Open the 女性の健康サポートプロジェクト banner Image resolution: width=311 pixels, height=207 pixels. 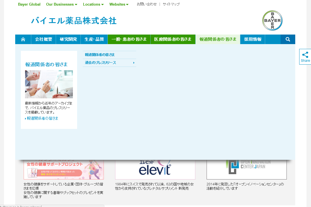click(64, 169)
